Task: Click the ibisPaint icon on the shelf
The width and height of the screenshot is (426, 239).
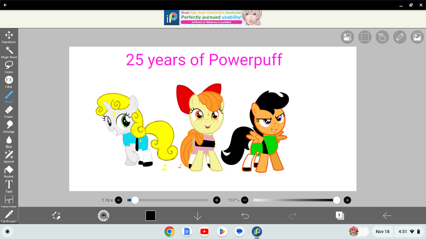Action: (x=257, y=232)
